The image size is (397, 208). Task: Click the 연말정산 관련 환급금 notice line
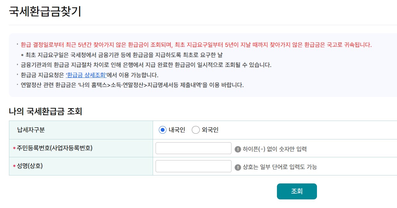pos(132,85)
